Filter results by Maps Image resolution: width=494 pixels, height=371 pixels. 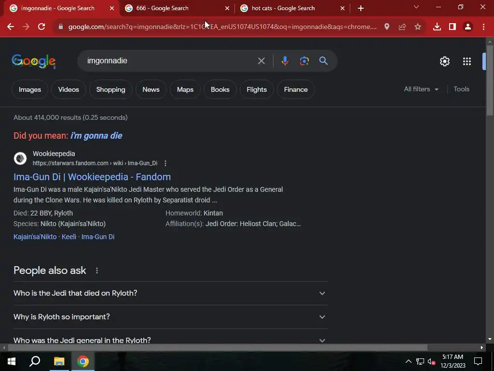point(185,89)
